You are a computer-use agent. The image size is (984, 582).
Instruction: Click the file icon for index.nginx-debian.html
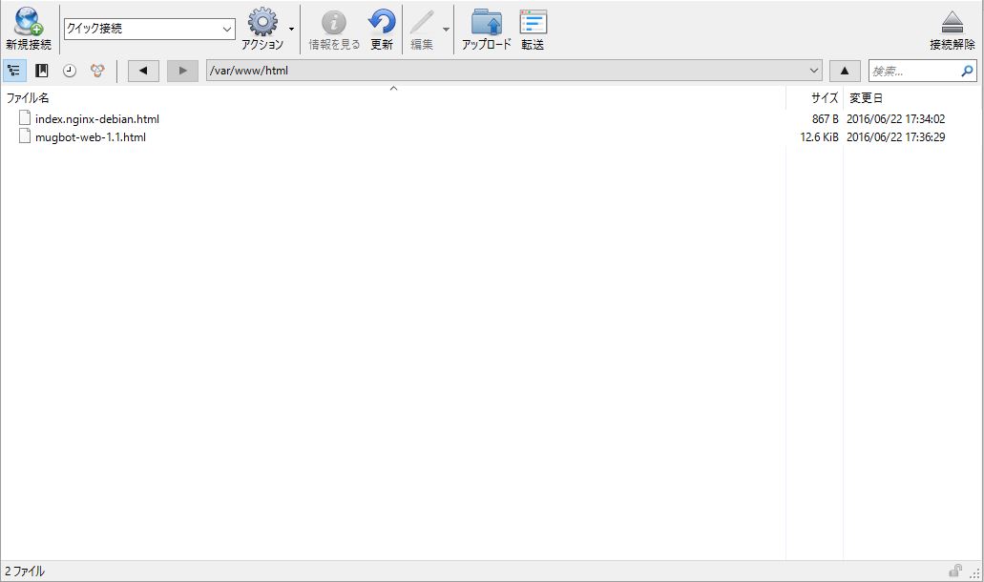click(25, 118)
